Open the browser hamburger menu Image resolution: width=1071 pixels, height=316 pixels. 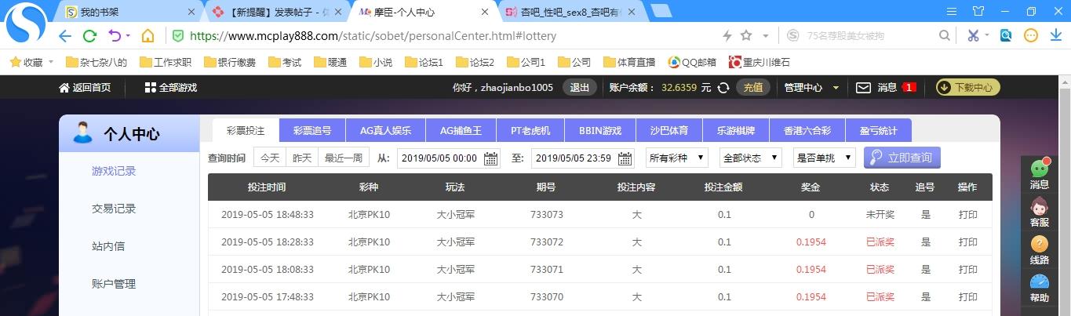pos(952,12)
